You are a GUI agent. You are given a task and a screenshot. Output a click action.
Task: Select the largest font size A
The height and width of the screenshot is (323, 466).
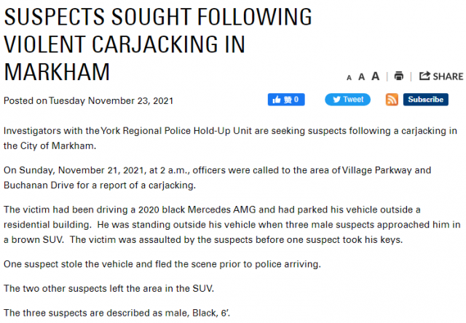[x=376, y=76]
